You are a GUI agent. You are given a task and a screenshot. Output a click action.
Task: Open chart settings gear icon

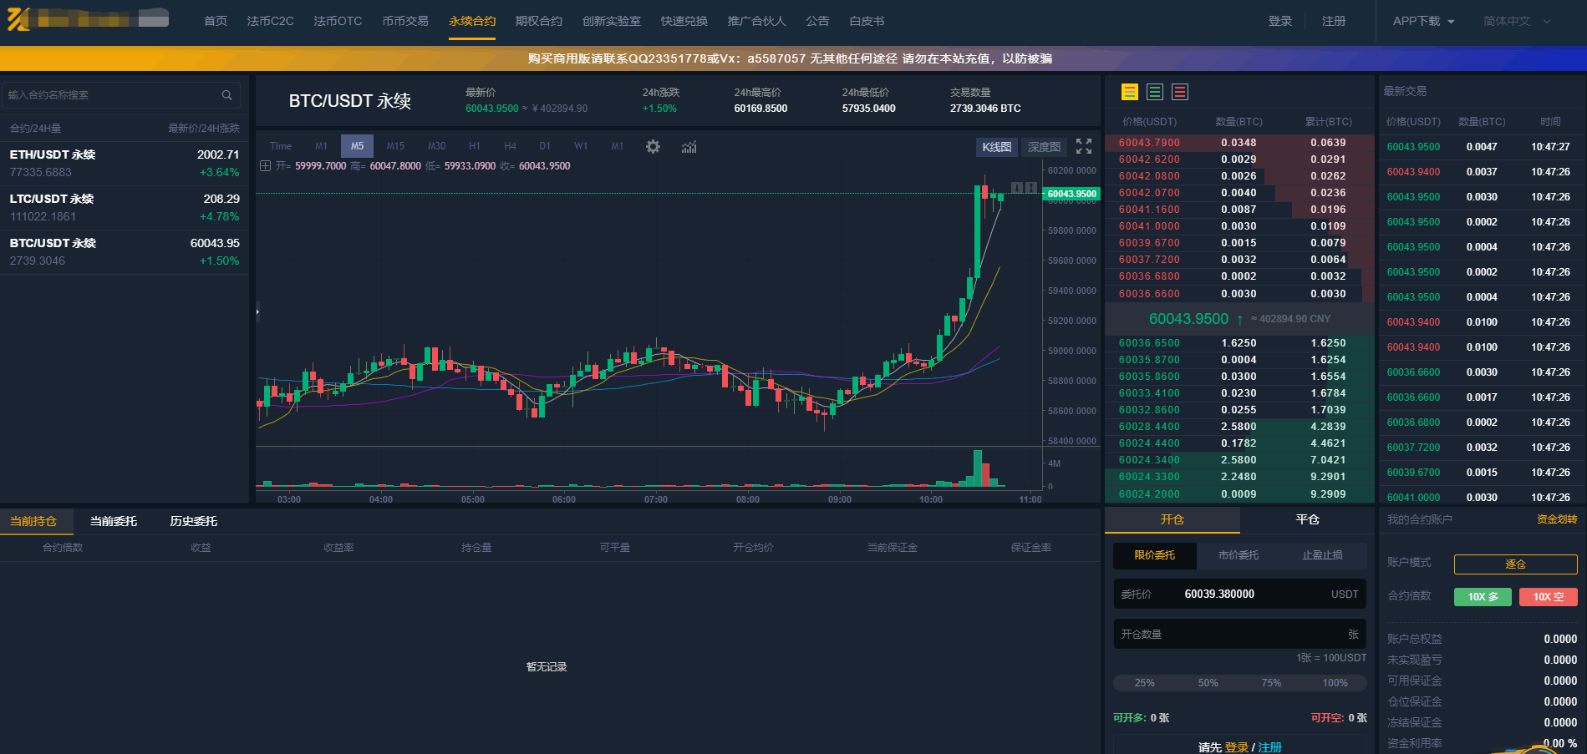tap(653, 147)
